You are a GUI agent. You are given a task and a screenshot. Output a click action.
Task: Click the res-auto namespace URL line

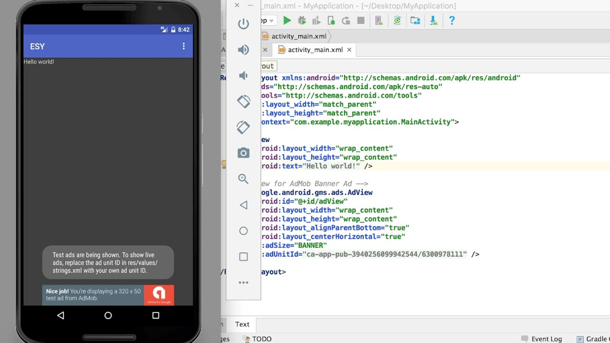tap(352, 87)
